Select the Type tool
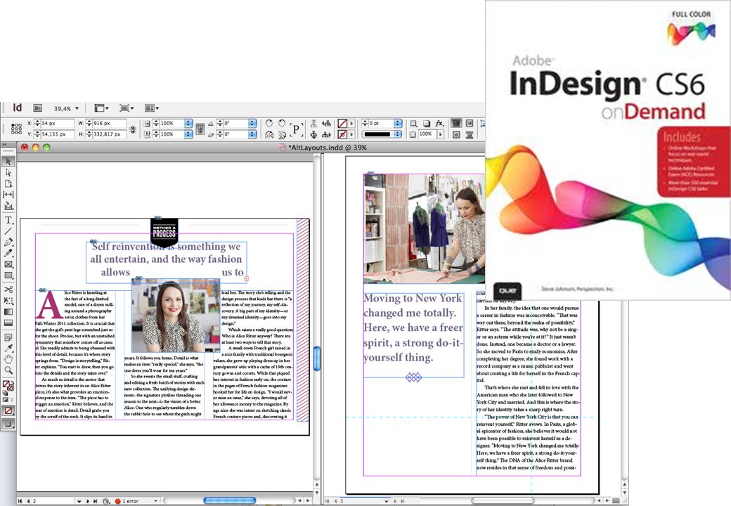The height and width of the screenshot is (506, 731). coord(8,220)
